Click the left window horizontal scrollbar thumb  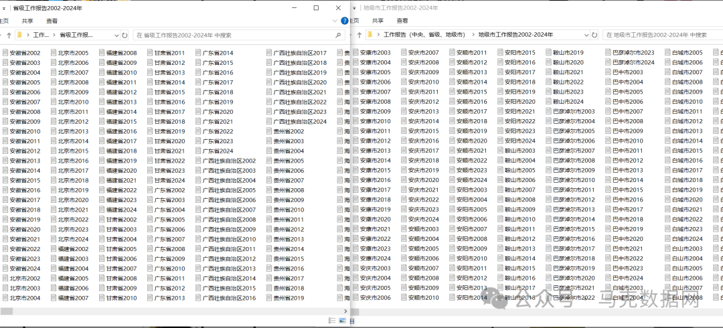[x=7, y=311]
